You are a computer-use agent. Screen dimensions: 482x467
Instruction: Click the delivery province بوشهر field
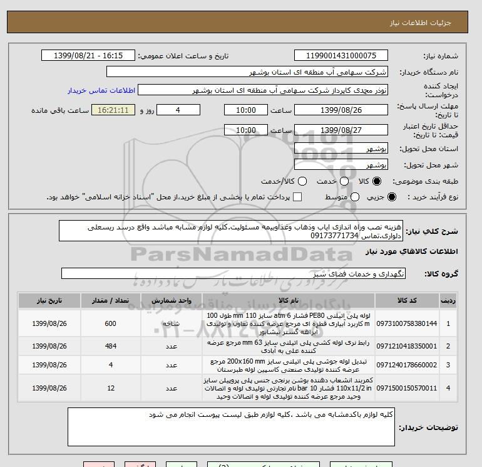click(341, 149)
